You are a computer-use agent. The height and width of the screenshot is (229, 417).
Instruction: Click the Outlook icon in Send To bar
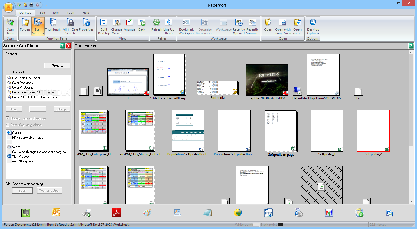click(56, 213)
